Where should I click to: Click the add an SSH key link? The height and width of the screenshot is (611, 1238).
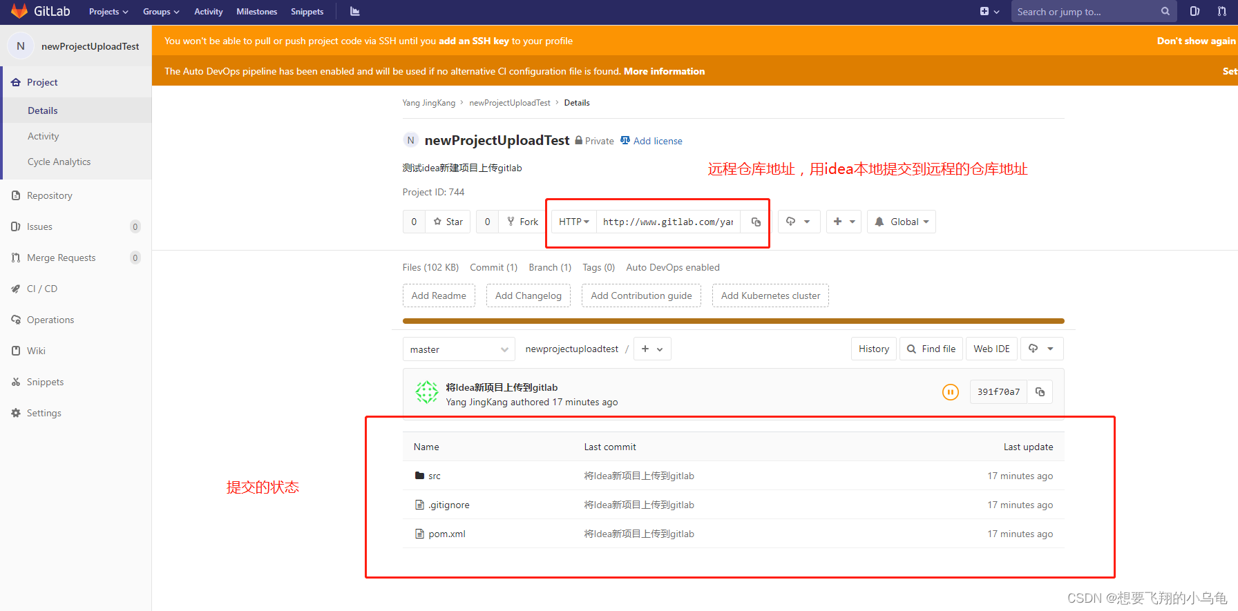coord(474,41)
